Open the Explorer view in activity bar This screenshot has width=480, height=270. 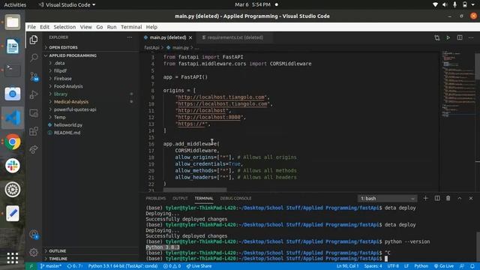[34, 40]
